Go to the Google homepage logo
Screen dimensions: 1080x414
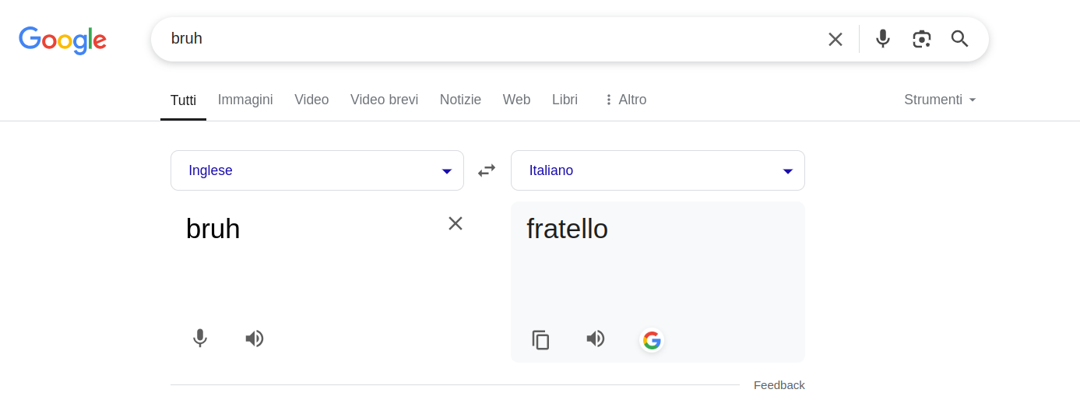coord(62,40)
